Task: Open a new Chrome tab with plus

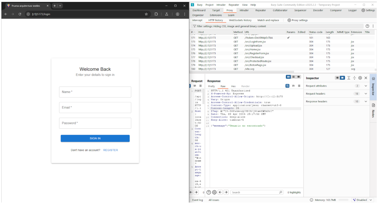Action: click(55, 5)
